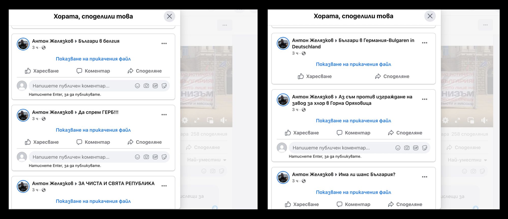Screen dimensions: 508x219
Task: Open Антон Желязков avatar on Да спрем ГЕРБ!!! post
Action: point(23,115)
